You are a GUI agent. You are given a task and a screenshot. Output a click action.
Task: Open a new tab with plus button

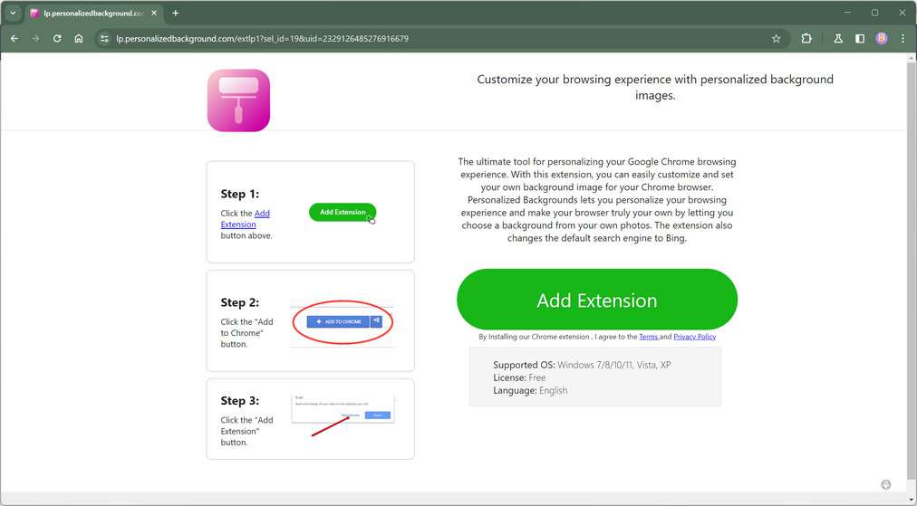(176, 13)
